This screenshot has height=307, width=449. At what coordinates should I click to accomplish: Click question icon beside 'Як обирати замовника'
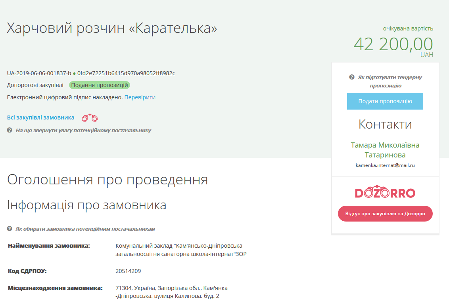click(x=10, y=229)
